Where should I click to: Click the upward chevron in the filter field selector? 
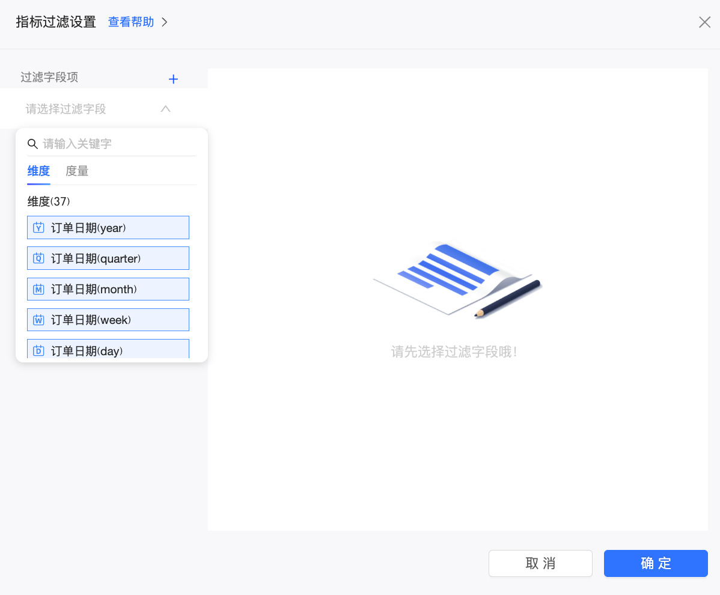165,109
